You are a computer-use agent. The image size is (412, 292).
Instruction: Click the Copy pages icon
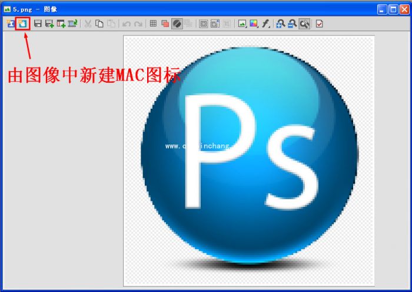point(99,24)
